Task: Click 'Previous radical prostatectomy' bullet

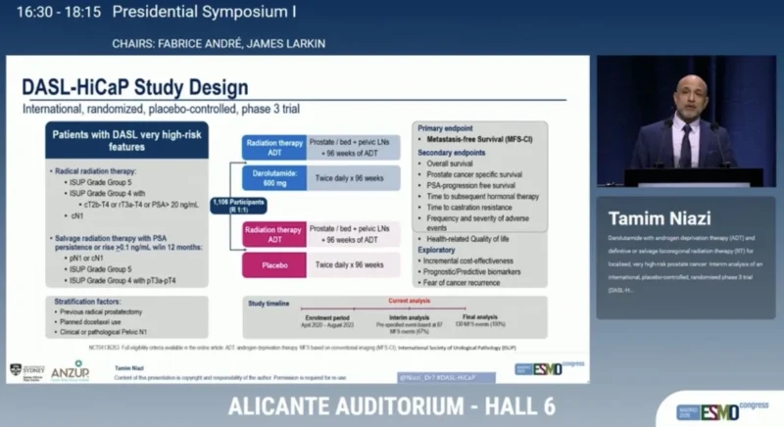Action: 99,312
